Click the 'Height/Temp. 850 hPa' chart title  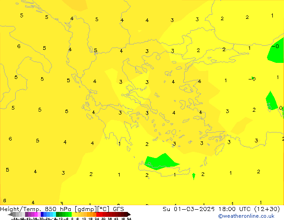pos(35,209)
